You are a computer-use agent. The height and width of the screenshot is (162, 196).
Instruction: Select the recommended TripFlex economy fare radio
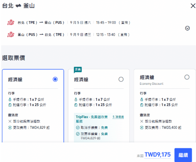pyautogui.click(x=121, y=79)
